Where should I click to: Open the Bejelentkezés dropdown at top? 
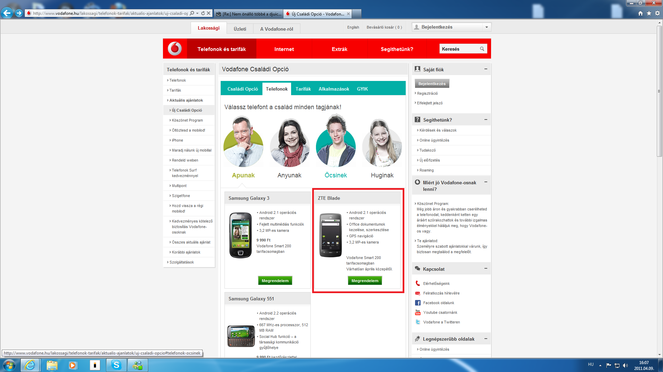[487, 27]
